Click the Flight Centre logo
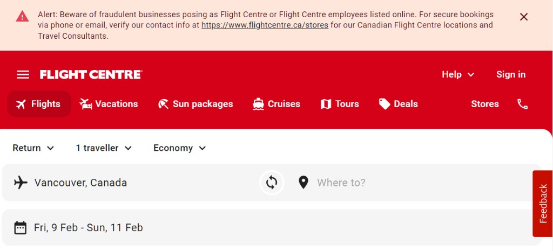553x251 pixels. click(91, 75)
